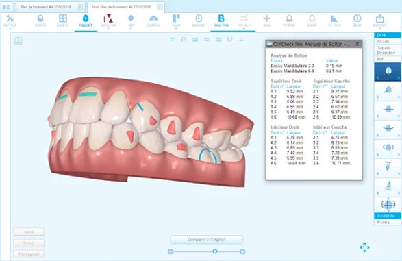Viewport: 402px width, 261px height.
Task: Toggle the GRILLE grid overlay
Action: point(63,21)
